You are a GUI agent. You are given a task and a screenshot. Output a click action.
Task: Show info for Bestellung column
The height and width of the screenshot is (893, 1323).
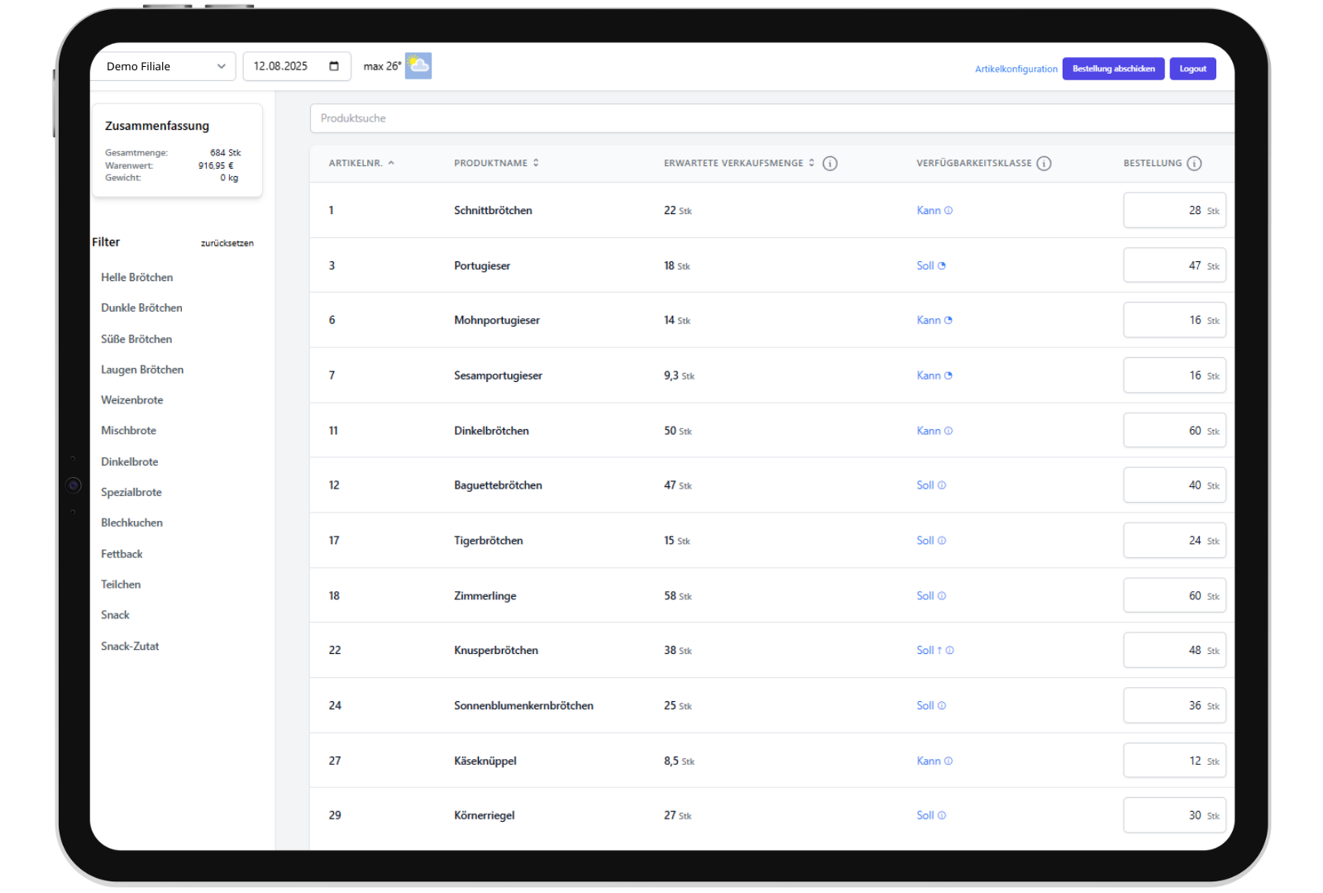[1194, 164]
